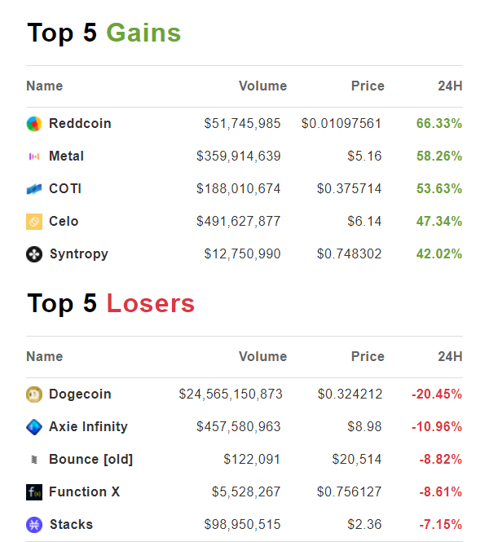Click the Bounce [old] icon
Viewport: 489px width, 542px height.
click(34, 460)
